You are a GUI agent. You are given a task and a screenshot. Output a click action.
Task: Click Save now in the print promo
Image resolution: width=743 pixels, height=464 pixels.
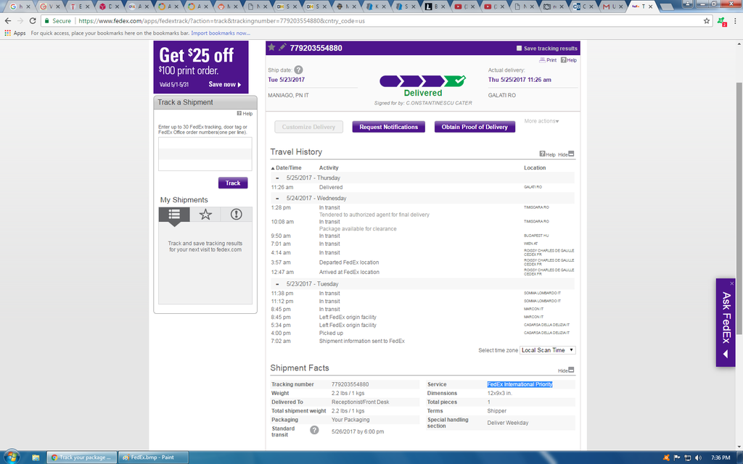(x=225, y=85)
